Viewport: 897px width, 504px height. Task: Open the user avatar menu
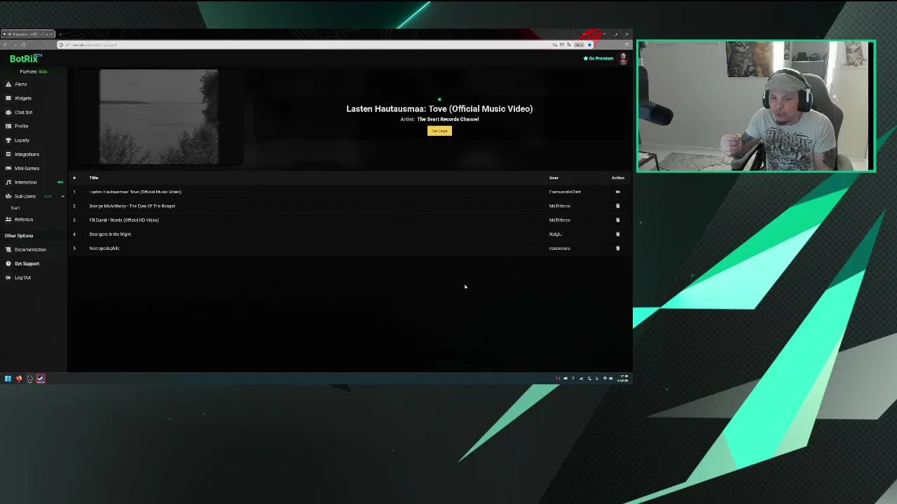[x=623, y=59]
